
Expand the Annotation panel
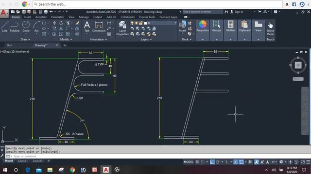(x=98, y=39)
